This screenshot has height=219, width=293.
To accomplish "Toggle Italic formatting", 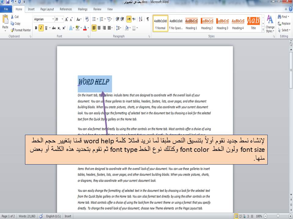I will 41,28.
